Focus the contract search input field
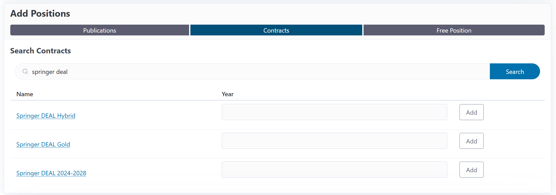This screenshot has width=556, height=195. pyautogui.click(x=257, y=72)
